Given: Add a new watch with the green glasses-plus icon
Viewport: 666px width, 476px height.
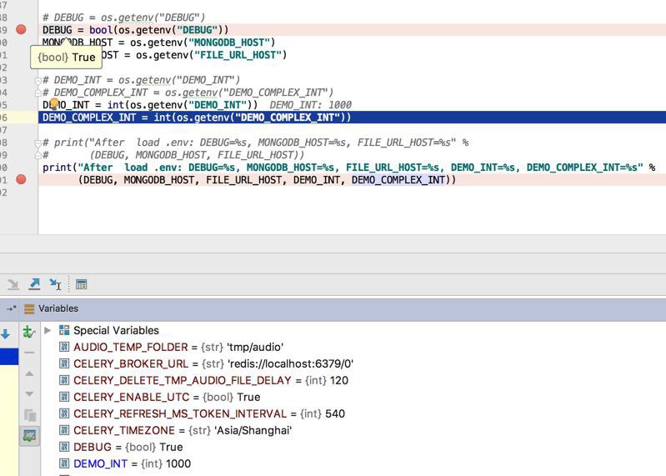Looking at the screenshot, I should [29, 332].
